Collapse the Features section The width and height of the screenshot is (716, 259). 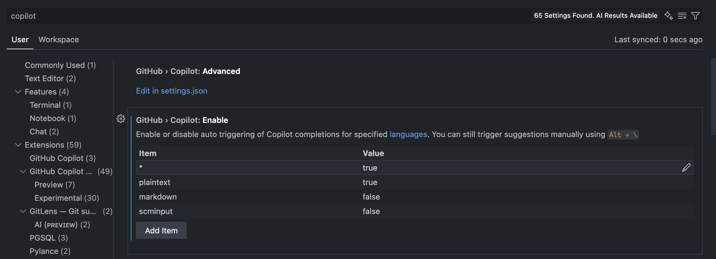tap(18, 91)
